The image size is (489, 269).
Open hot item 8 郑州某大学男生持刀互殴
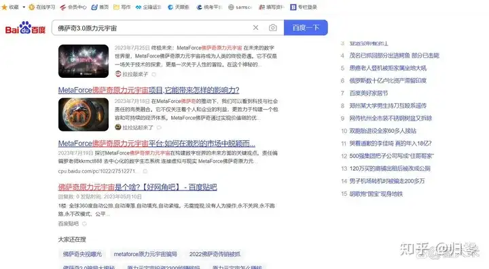tap(388, 106)
